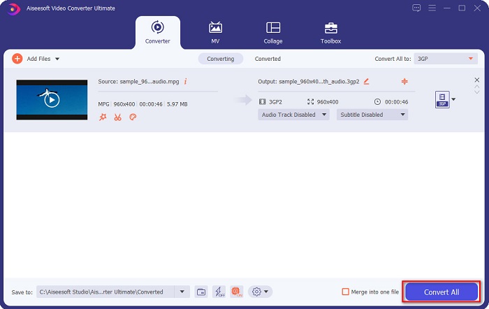Open the Converter tab
Image resolution: width=489 pixels, height=309 pixels.
pyautogui.click(x=157, y=32)
